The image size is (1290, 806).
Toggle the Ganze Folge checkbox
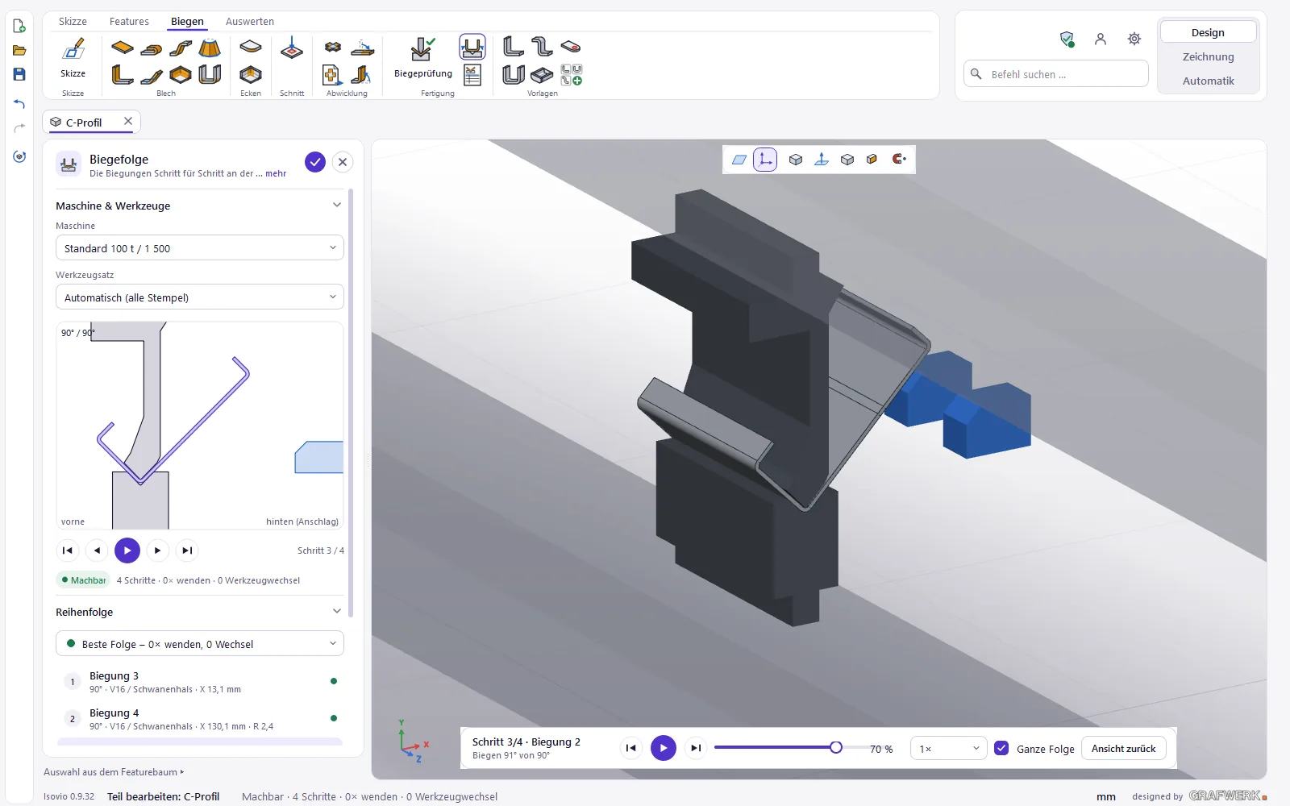click(1001, 748)
